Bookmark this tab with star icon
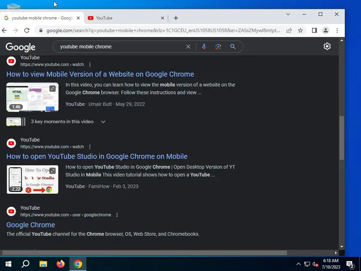 pos(300,30)
